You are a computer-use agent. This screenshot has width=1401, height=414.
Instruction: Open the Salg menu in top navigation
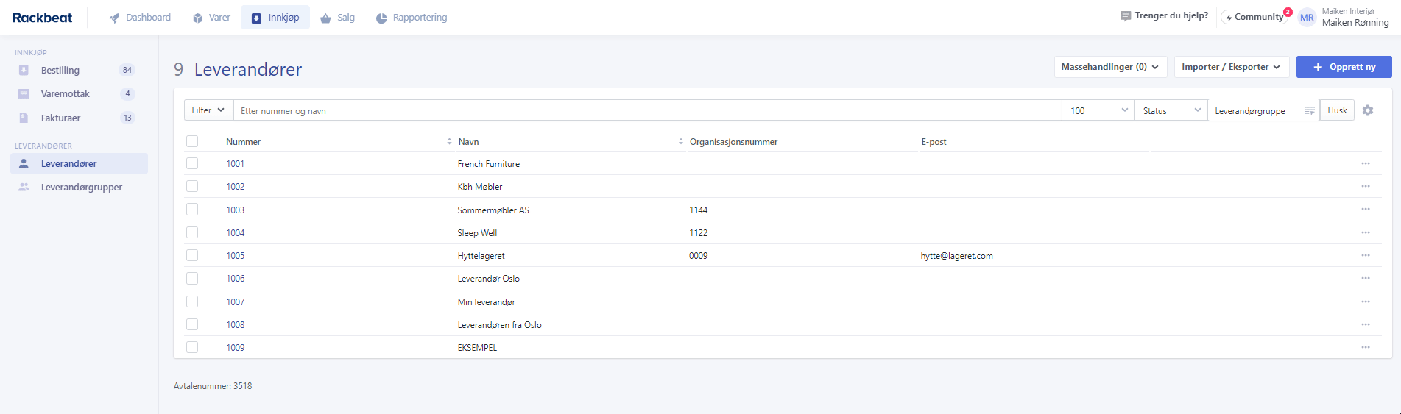(x=337, y=18)
